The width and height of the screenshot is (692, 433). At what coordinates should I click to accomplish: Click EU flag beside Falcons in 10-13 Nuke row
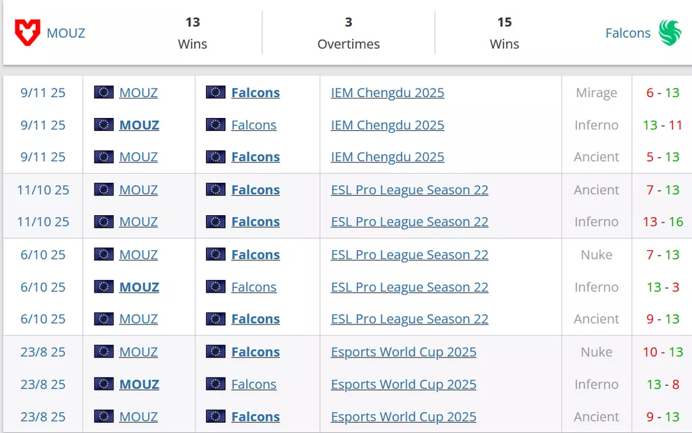pyautogui.click(x=216, y=352)
